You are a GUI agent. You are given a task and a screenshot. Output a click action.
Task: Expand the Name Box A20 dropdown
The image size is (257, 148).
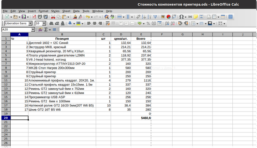33,29
